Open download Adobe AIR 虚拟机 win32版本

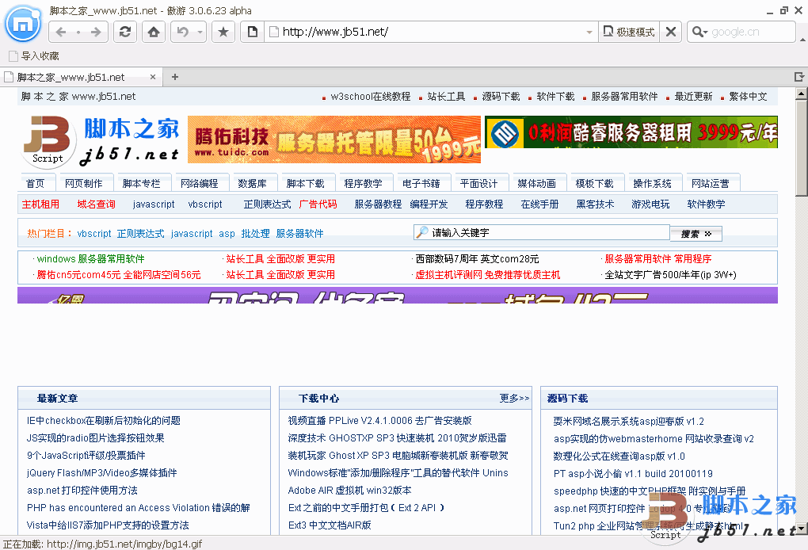point(349,491)
